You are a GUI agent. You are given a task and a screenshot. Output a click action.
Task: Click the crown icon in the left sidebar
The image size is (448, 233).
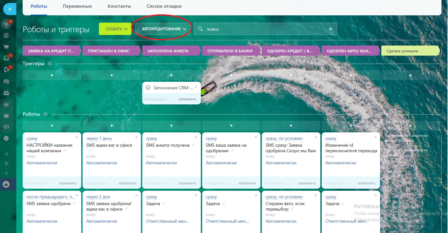[6, 184]
